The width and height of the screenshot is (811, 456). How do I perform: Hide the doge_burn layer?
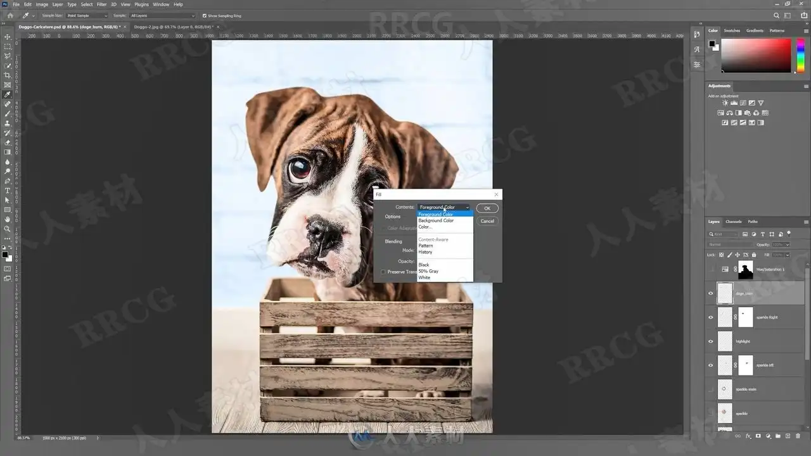click(711, 293)
